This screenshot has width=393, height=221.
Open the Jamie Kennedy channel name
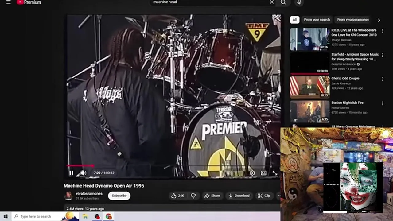341,83
